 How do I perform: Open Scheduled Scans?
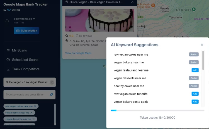click(25, 60)
